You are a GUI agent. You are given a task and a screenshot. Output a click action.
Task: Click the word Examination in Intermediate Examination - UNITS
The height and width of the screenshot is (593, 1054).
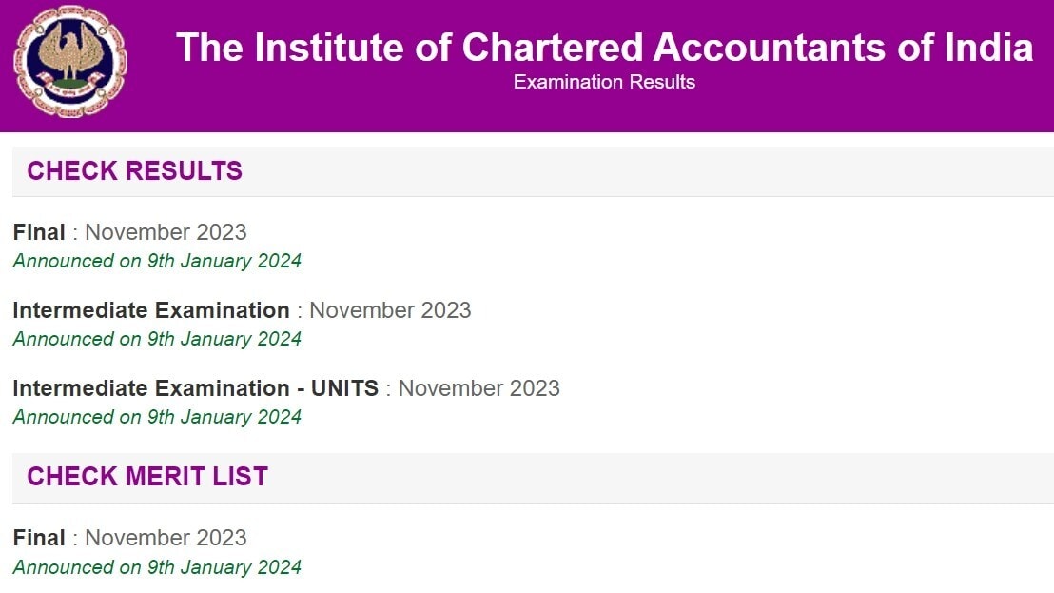point(223,388)
